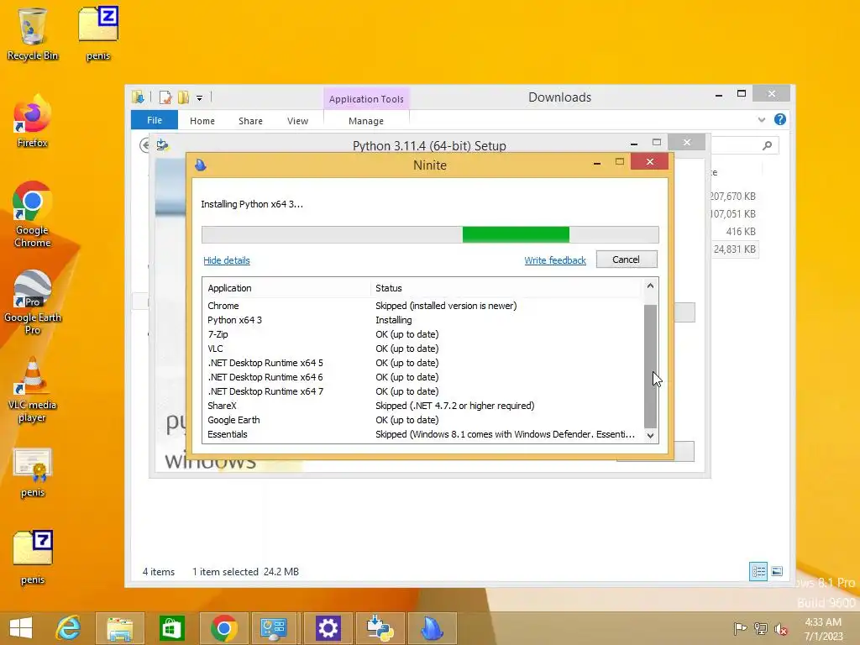Click the Hide details link in Ninite

click(x=227, y=260)
